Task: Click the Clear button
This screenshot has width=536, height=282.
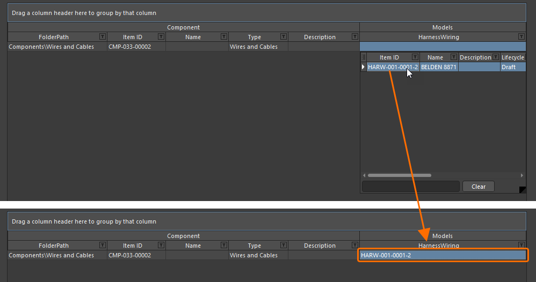Action: pos(478,187)
